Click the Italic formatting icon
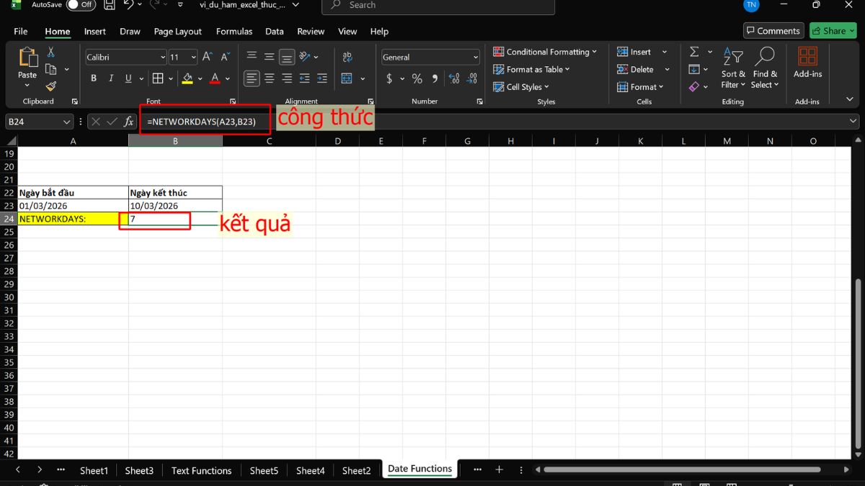 pyautogui.click(x=111, y=78)
